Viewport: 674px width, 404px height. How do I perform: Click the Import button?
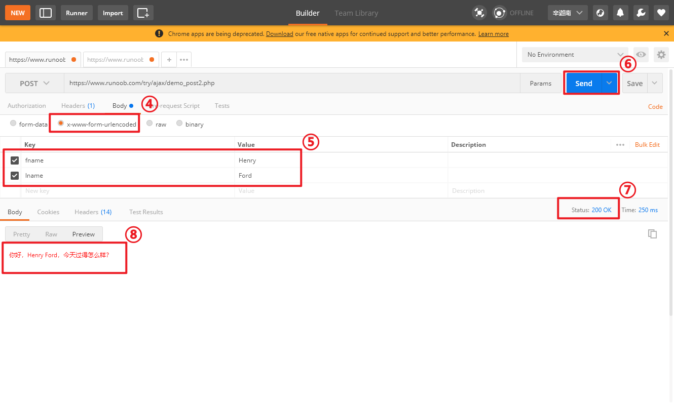[x=113, y=13]
